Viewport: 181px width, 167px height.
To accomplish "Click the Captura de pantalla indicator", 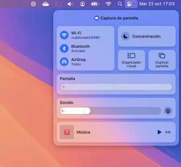I will point(116,18).
